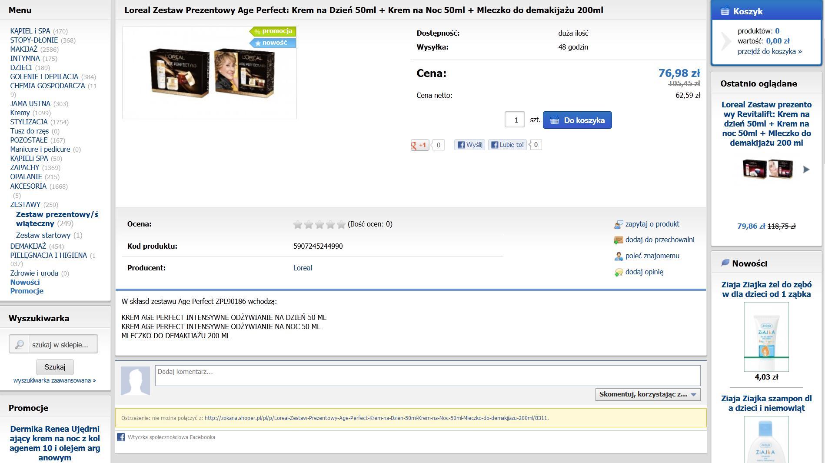Click Revitalift set thumbnail in Ostatnio oglądane
The image size is (825, 463).
click(x=768, y=169)
